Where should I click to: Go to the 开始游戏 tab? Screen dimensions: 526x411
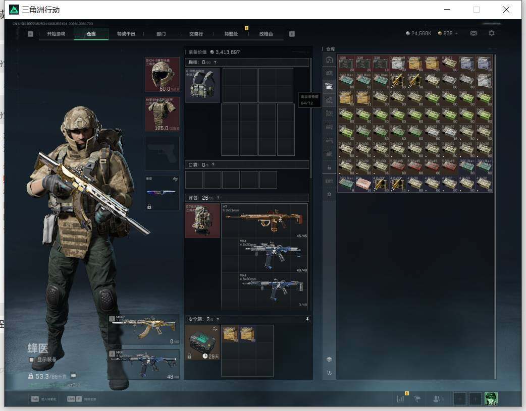click(x=56, y=34)
